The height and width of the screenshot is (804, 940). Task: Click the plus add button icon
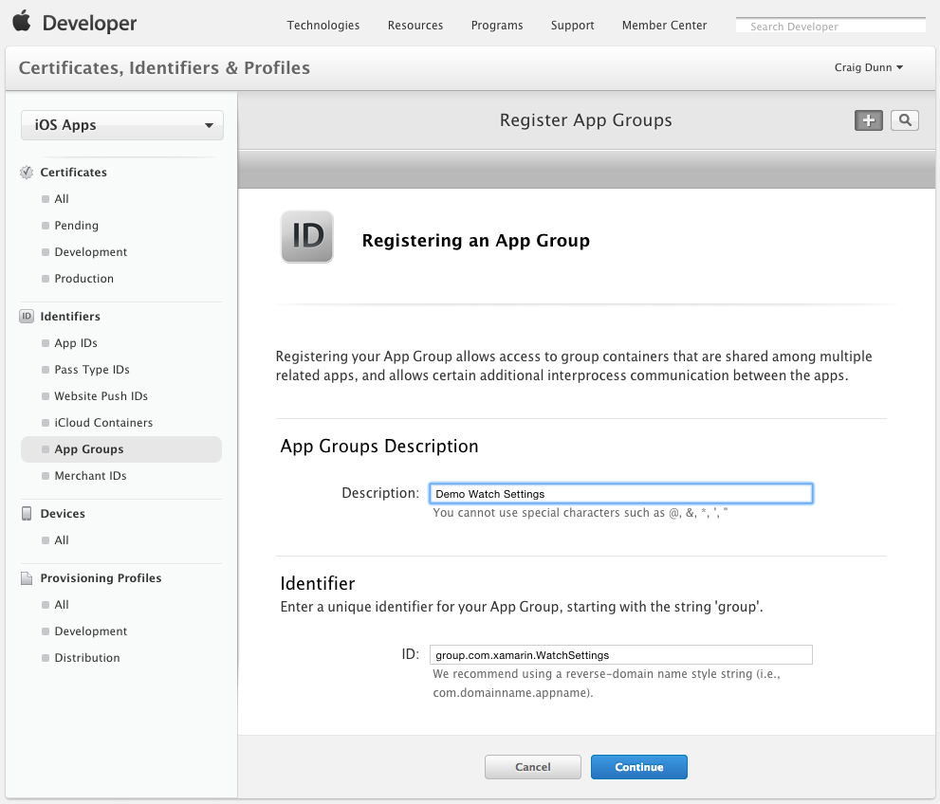coord(868,120)
